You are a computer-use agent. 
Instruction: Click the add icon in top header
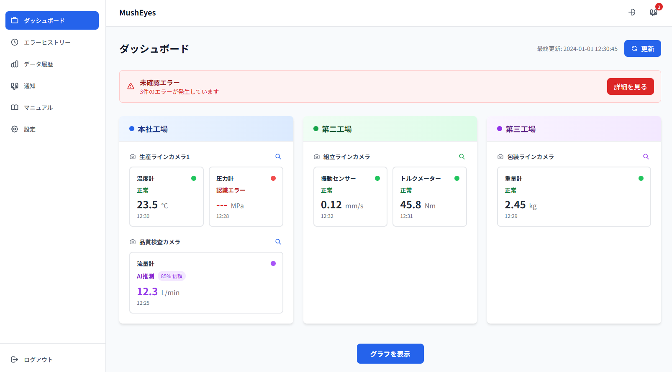(x=632, y=13)
